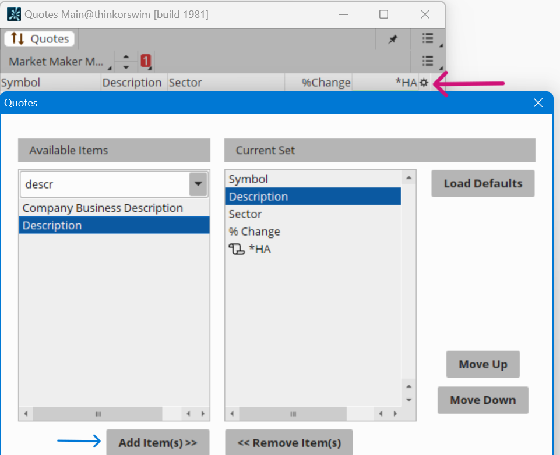560x455 pixels.
Task: Click Available Items horizontal scrollbar thumb
Action: pyautogui.click(x=98, y=414)
